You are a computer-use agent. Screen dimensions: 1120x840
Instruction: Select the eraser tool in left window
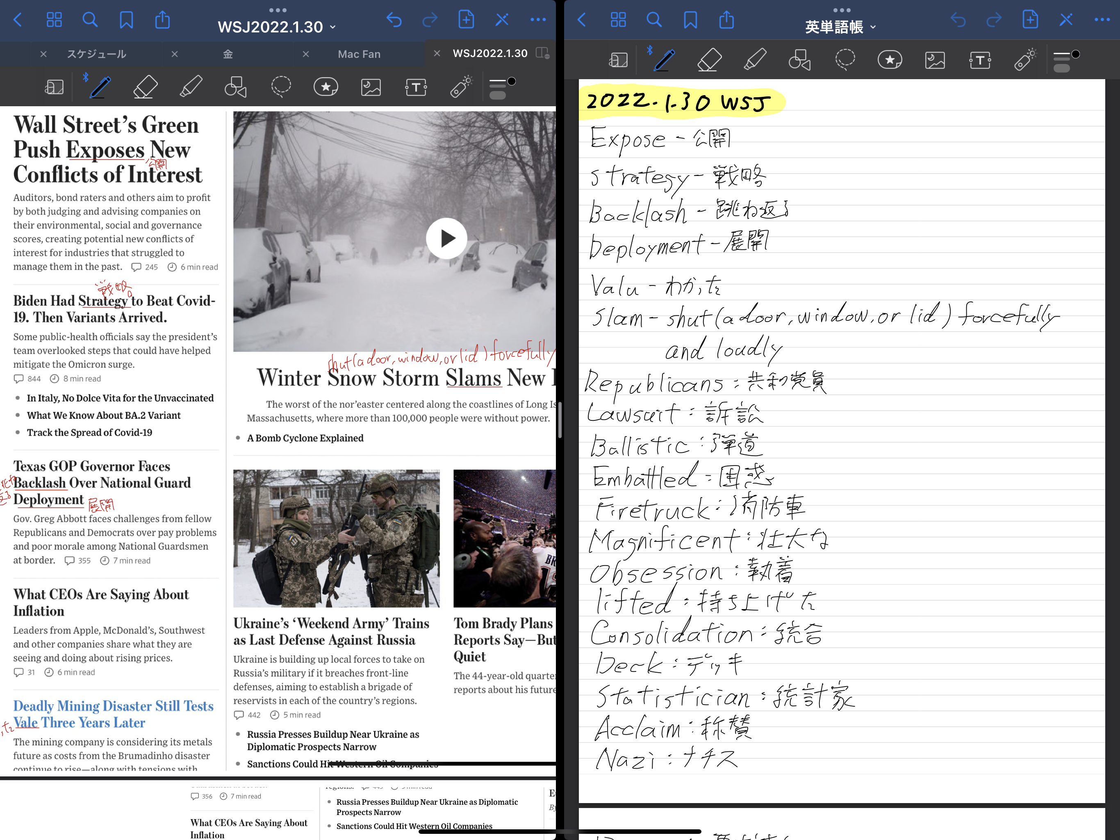point(145,87)
